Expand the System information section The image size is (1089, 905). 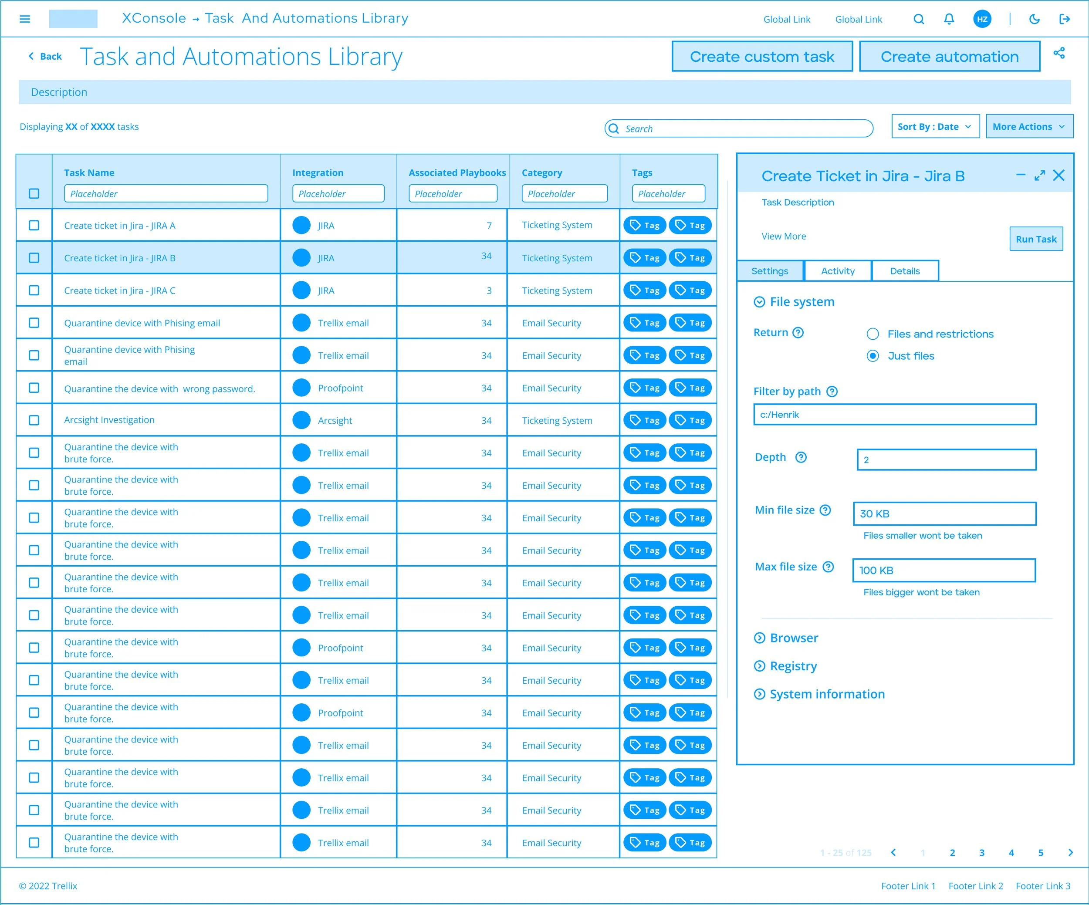coord(759,694)
